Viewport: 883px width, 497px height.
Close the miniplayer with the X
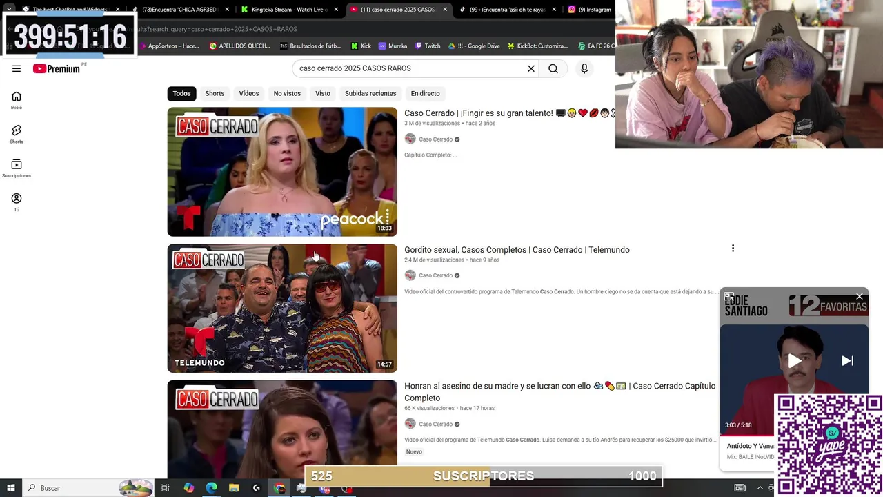coord(860,297)
